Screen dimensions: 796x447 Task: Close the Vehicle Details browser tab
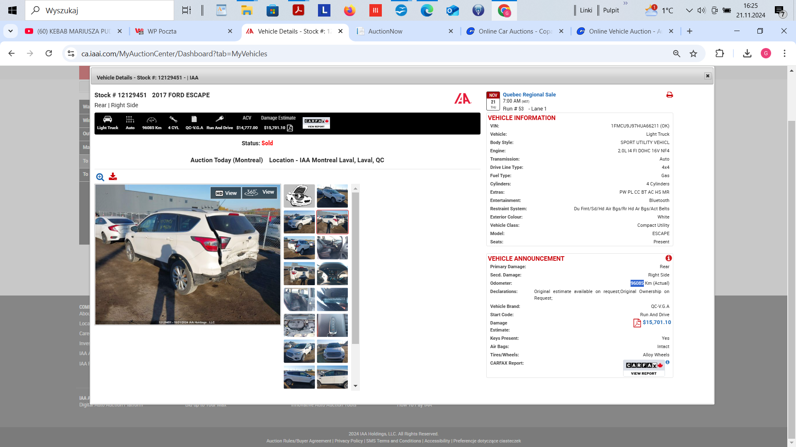click(340, 31)
